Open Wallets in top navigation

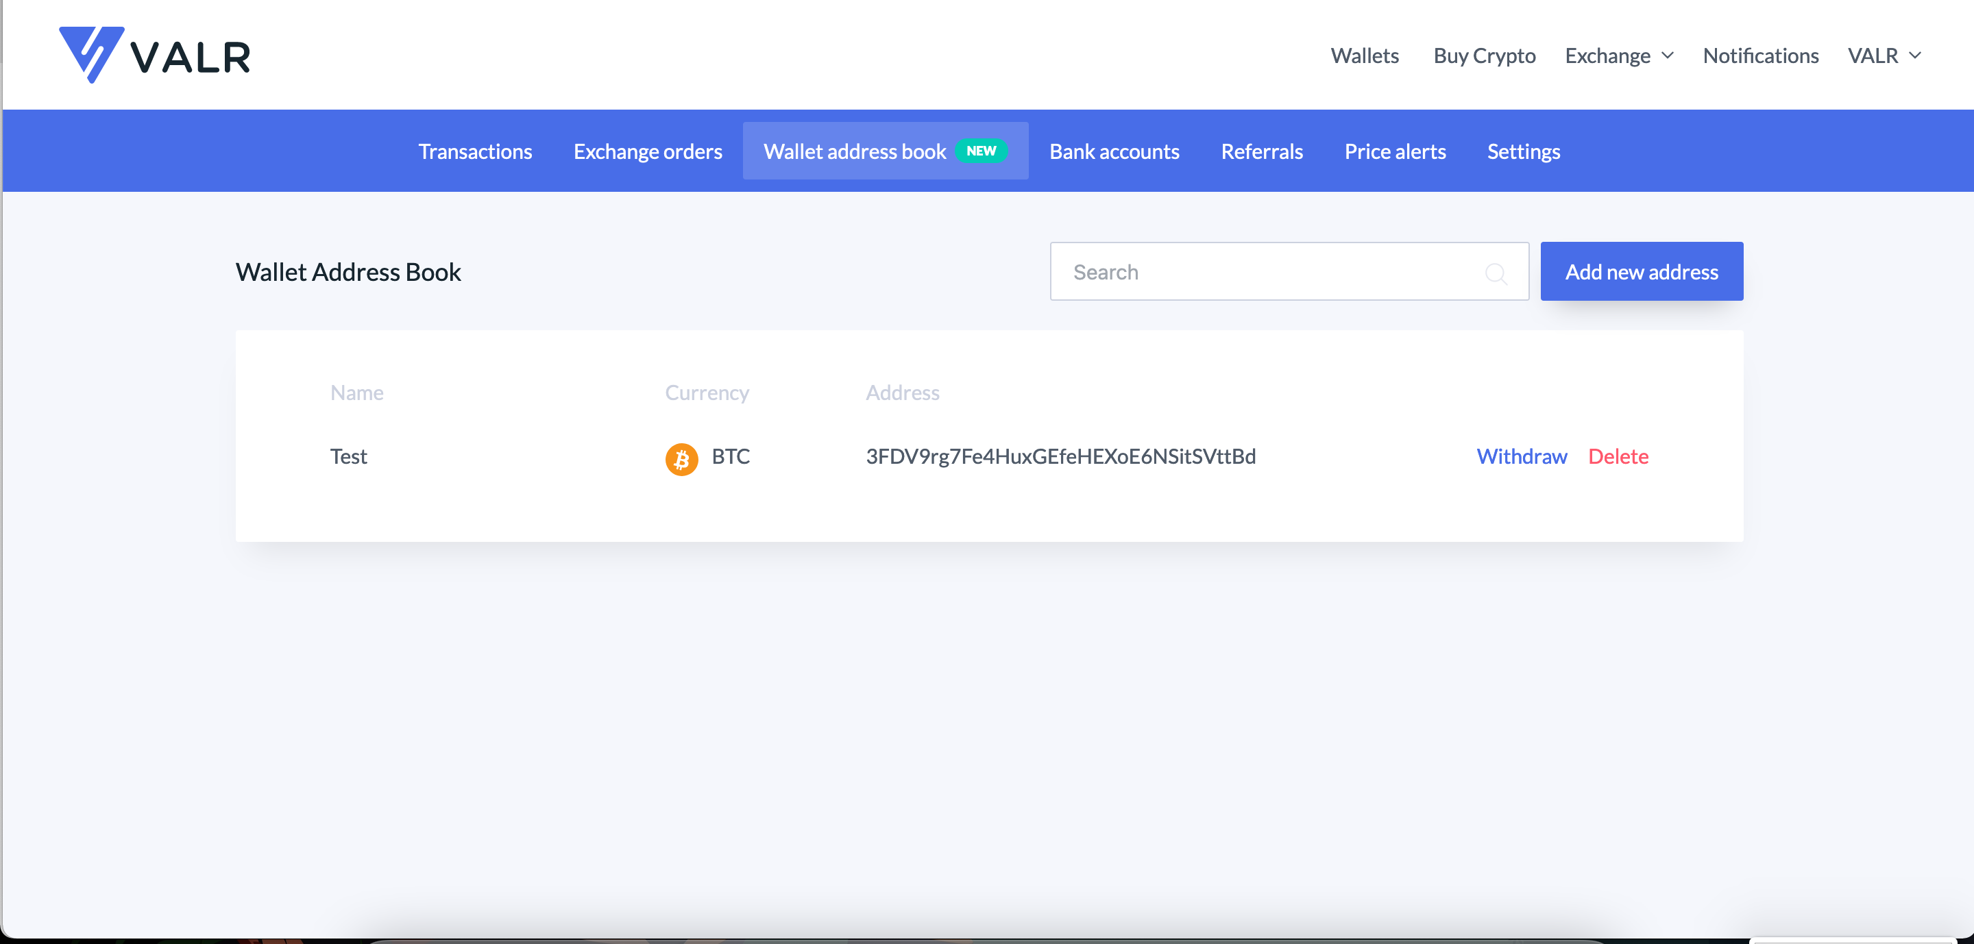tap(1364, 56)
